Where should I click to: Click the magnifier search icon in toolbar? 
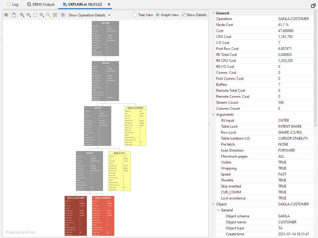point(49,15)
